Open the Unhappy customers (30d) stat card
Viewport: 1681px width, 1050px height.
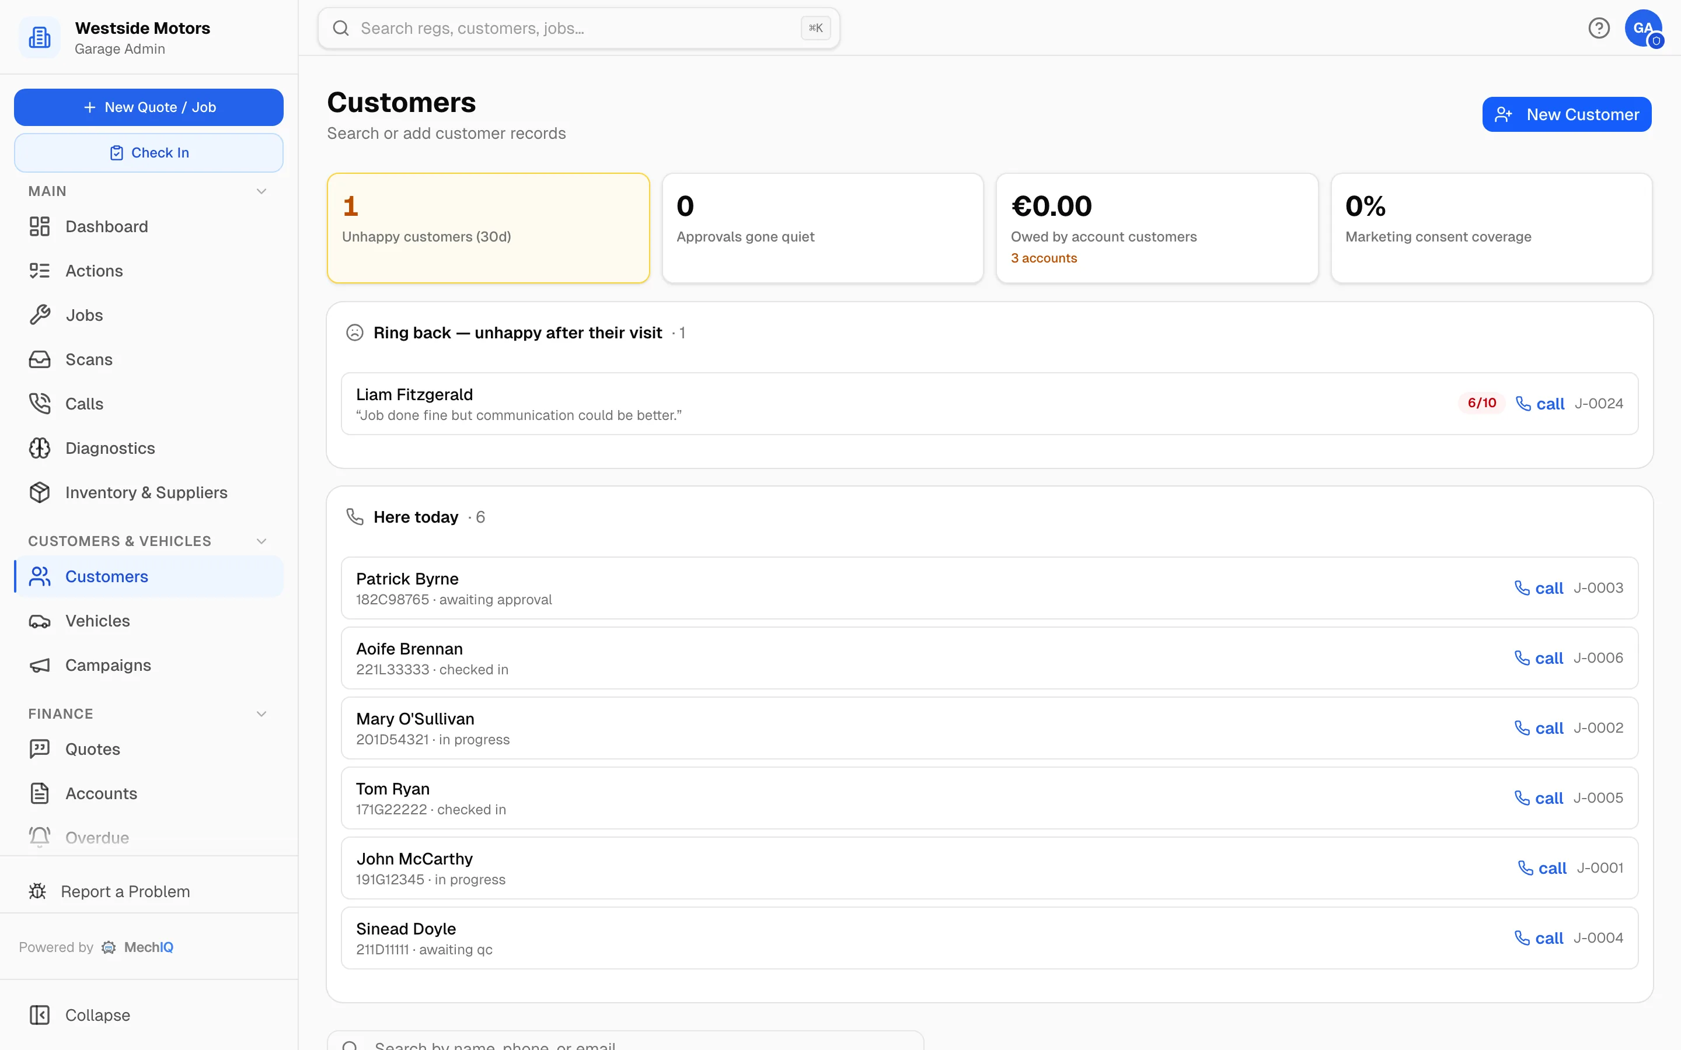(489, 228)
